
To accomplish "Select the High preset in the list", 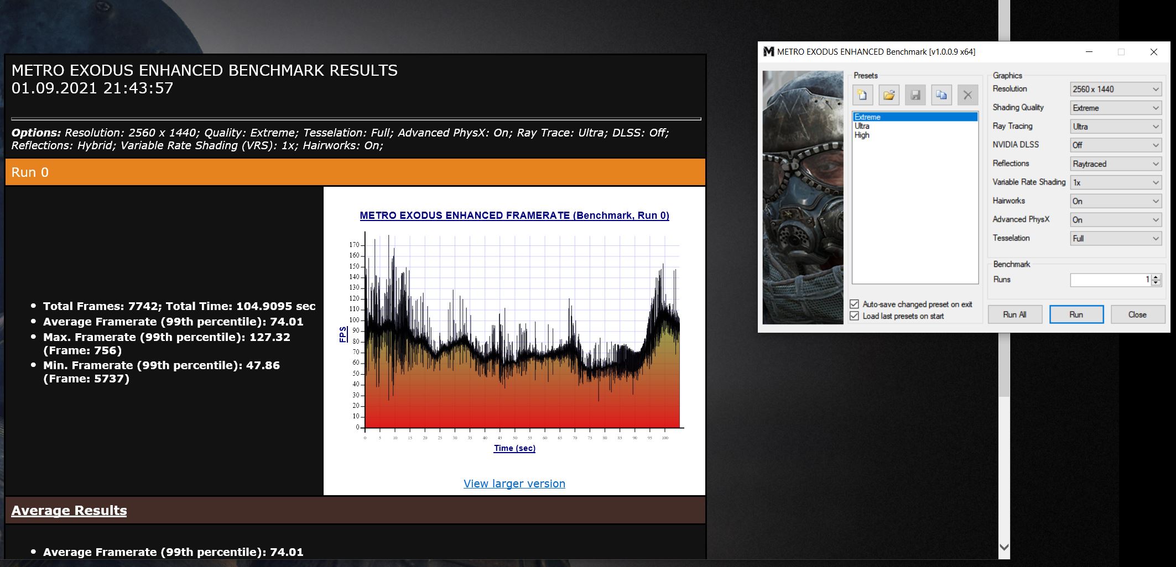I will click(x=862, y=135).
